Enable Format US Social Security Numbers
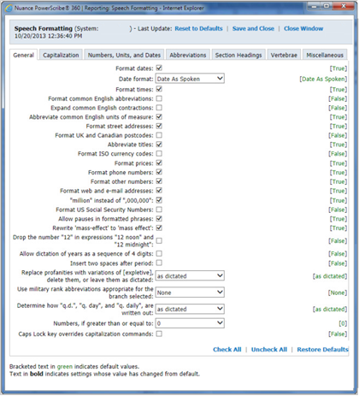359x396 pixels. point(159,210)
